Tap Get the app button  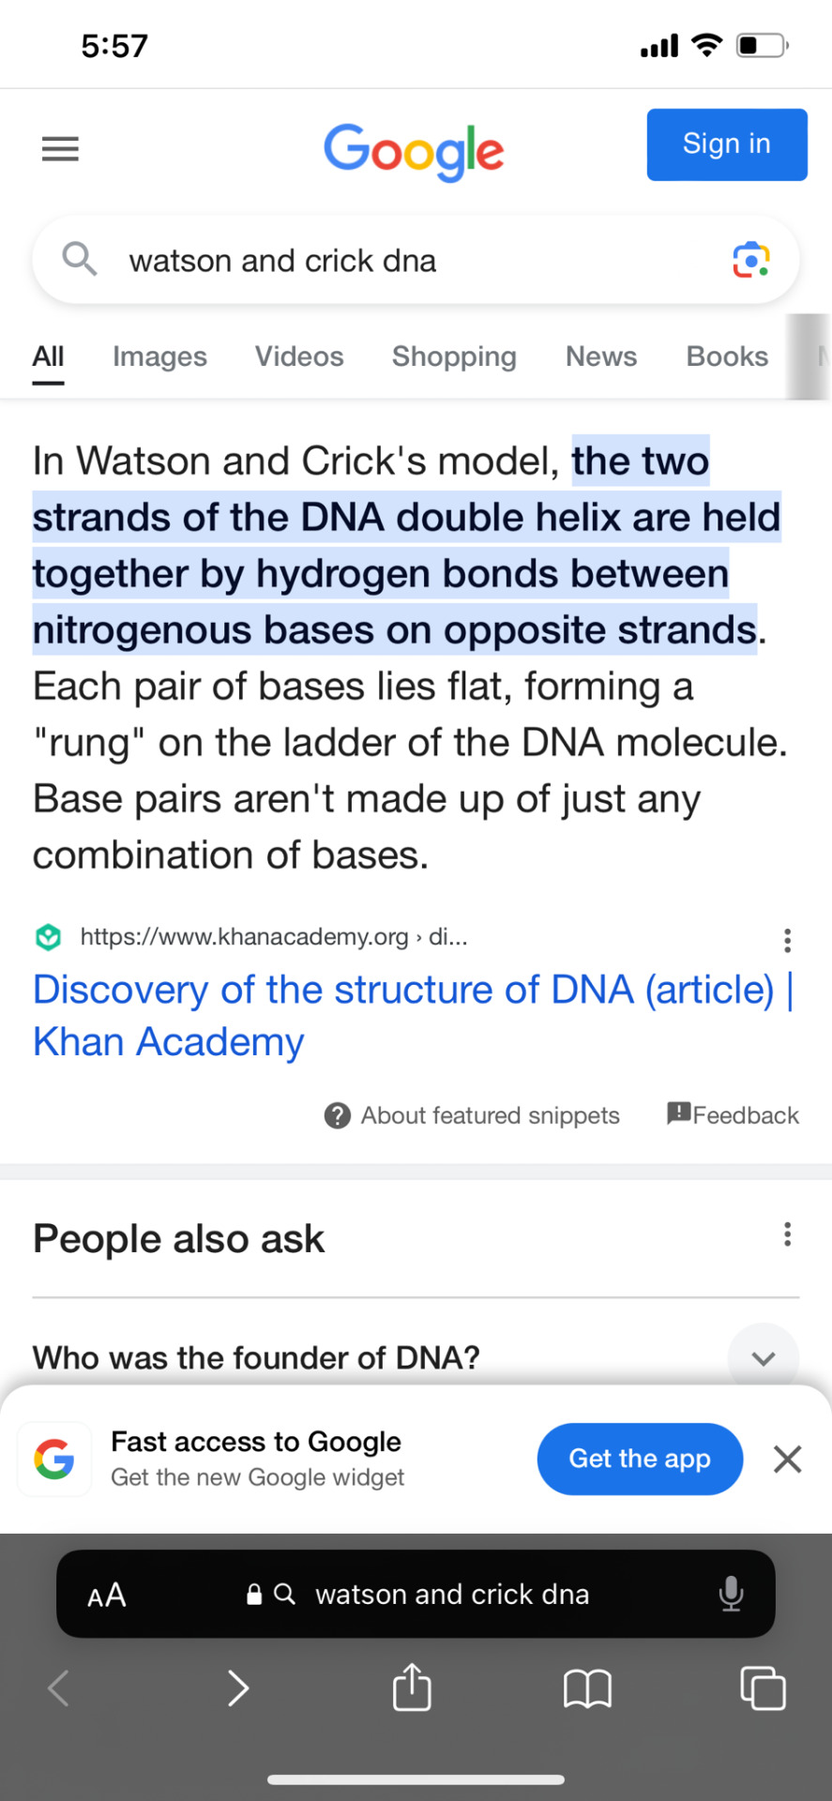tap(640, 1459)
